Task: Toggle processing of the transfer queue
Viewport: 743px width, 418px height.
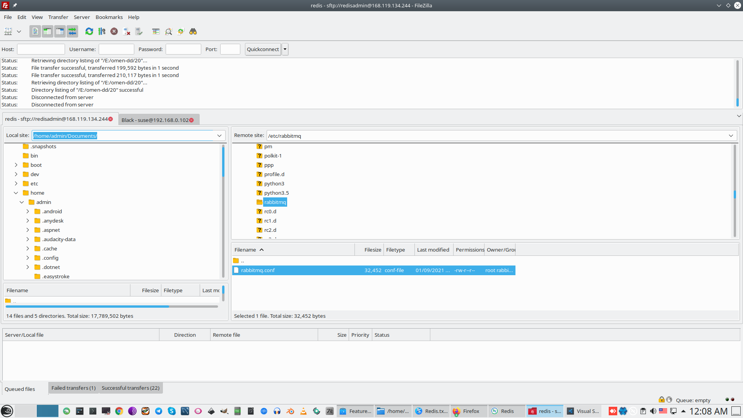Action: 102,31
